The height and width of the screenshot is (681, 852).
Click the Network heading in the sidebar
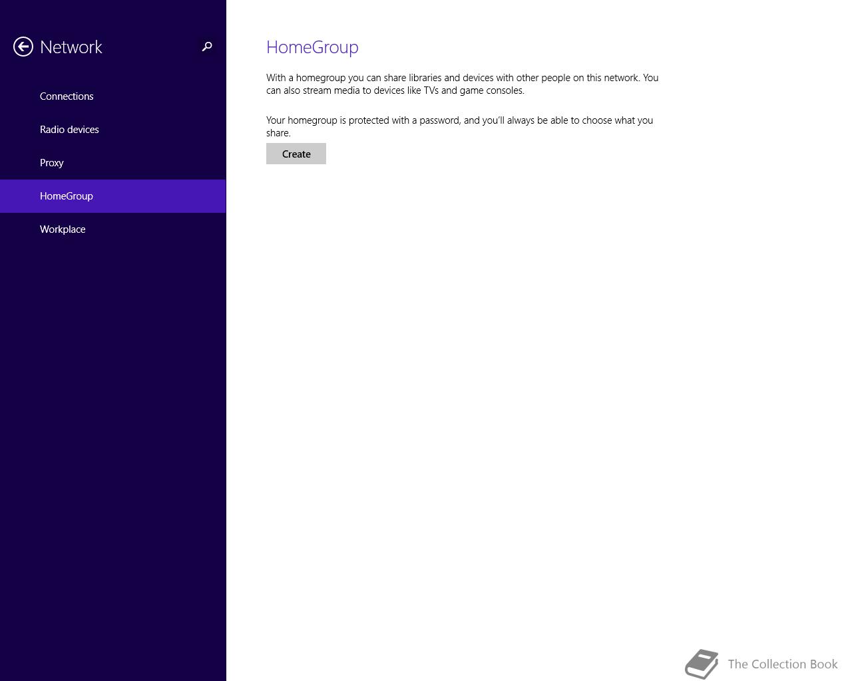(71, 47)
